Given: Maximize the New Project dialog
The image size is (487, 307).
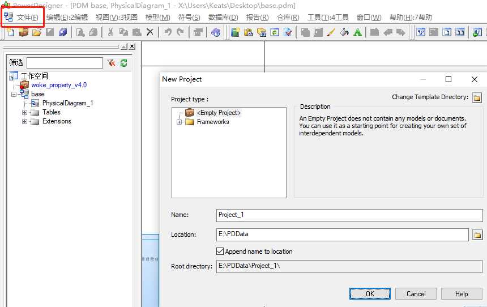Looking at the screenshot, I should (448, 79).
